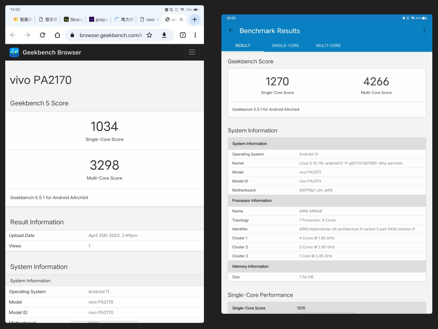
Task: Click the Views row label
Action: click(15, 245)
